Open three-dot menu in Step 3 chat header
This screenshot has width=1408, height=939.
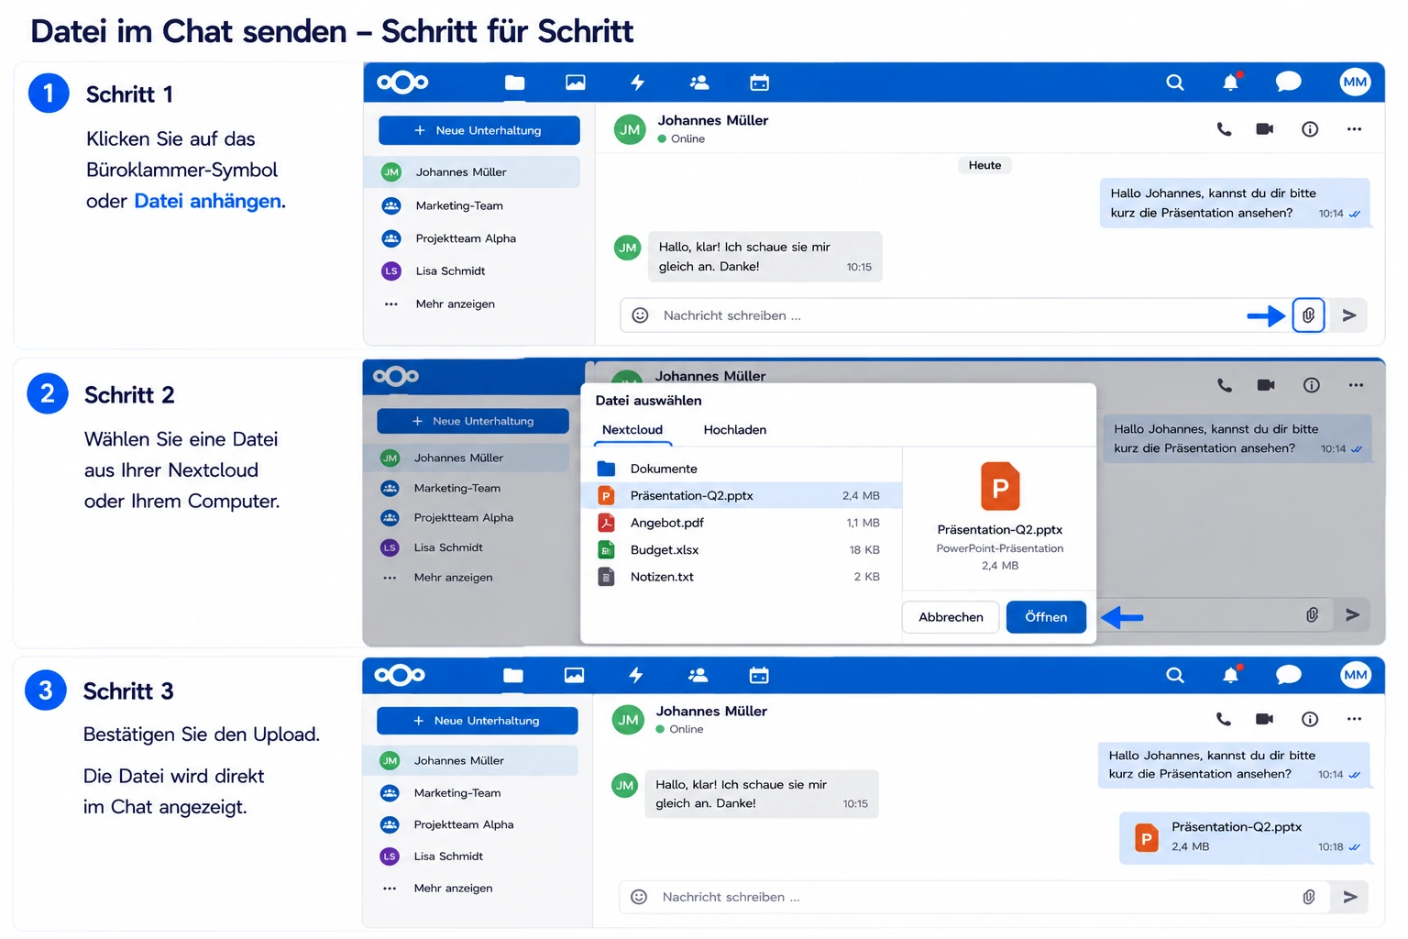[x=1354, y=719]
